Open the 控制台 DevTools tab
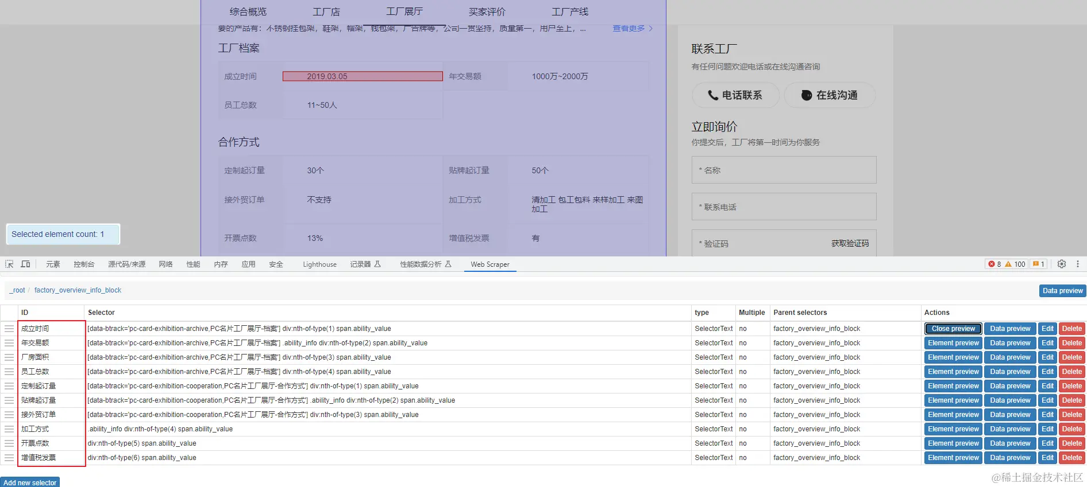The height and width of the screenshot is (487, 1087). (x=84, y=264)
